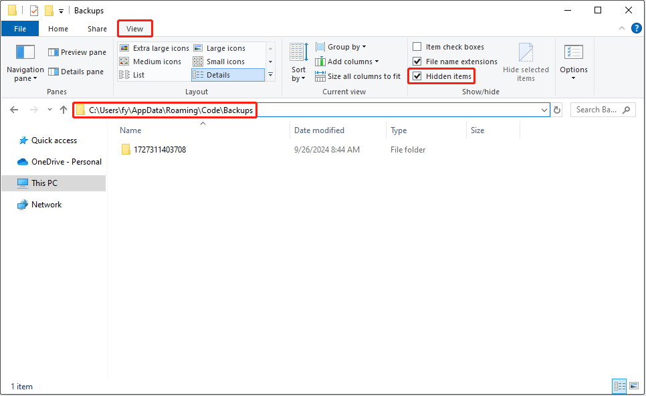Click the address bar path field
The image size is (646, 396).
[x=311, y=110]
